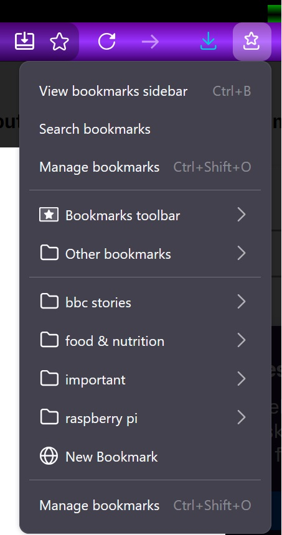
Task: Open the Downloads arrow icon
Action: pos(209,42)
